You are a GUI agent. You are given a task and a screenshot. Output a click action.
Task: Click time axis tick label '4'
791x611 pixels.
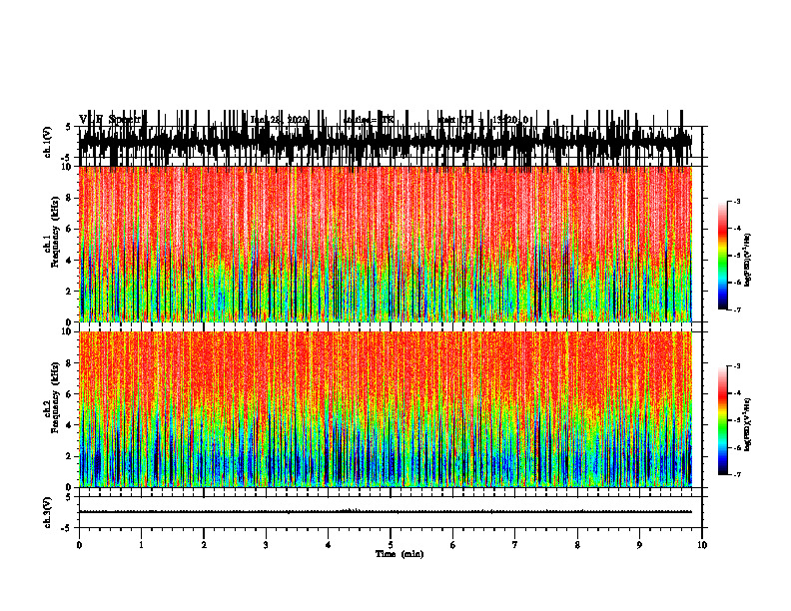328,545
